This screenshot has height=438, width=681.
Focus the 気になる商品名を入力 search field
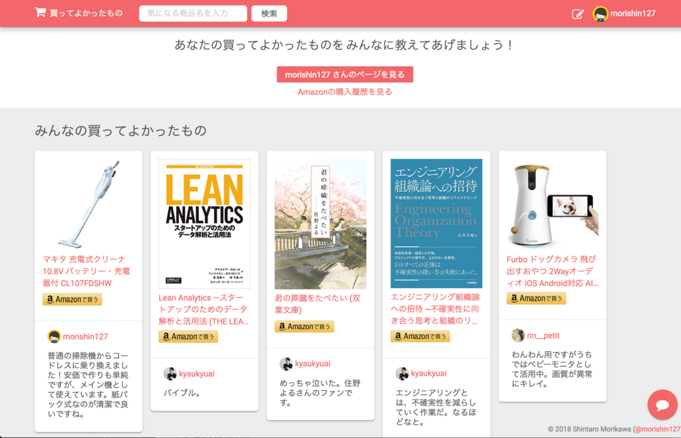[x=193, y=13]
